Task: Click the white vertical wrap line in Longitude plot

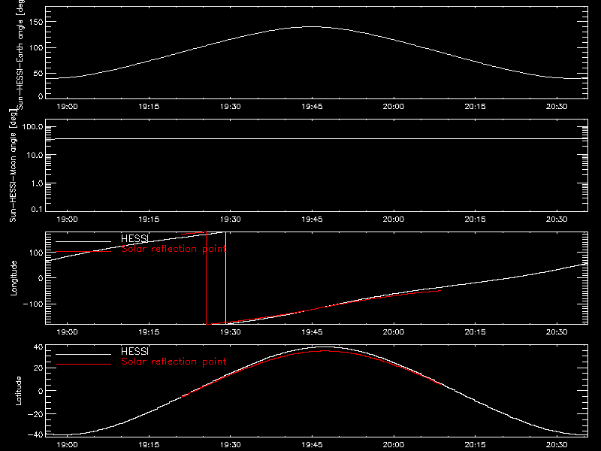Action: (x=225, y=278)
